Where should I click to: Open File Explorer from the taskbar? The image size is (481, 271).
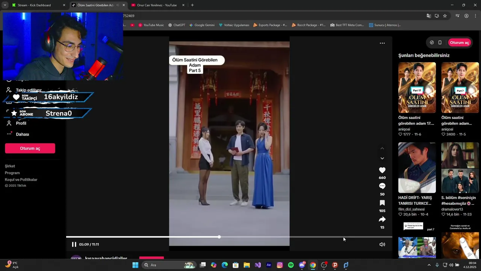coord(247,265)
